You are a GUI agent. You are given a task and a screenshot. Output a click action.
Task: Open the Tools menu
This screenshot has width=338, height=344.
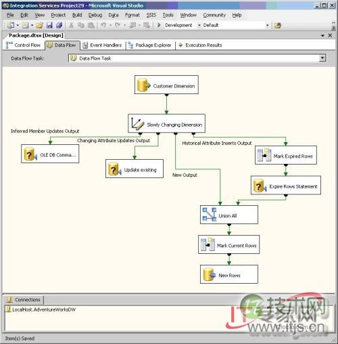[x=168, y=15]
